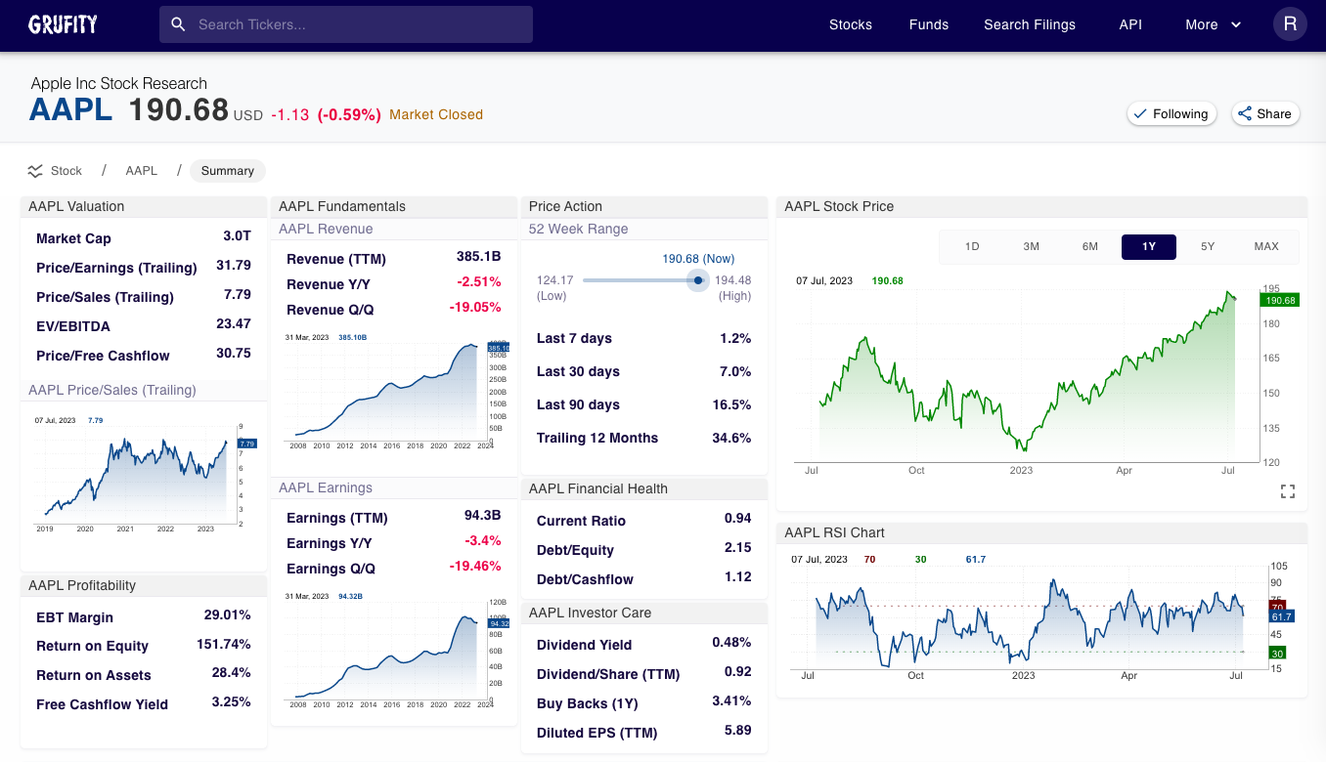
Task: Focus the Search Tickers input field
Action: 346,24
